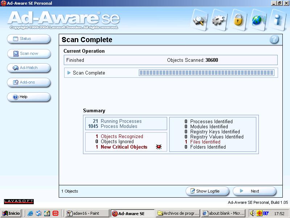Image resolution: width=290 pixels, height=218 pixels.
Task: Switch to about:blank browser window in taskbar
Action: tap(223, 213)
